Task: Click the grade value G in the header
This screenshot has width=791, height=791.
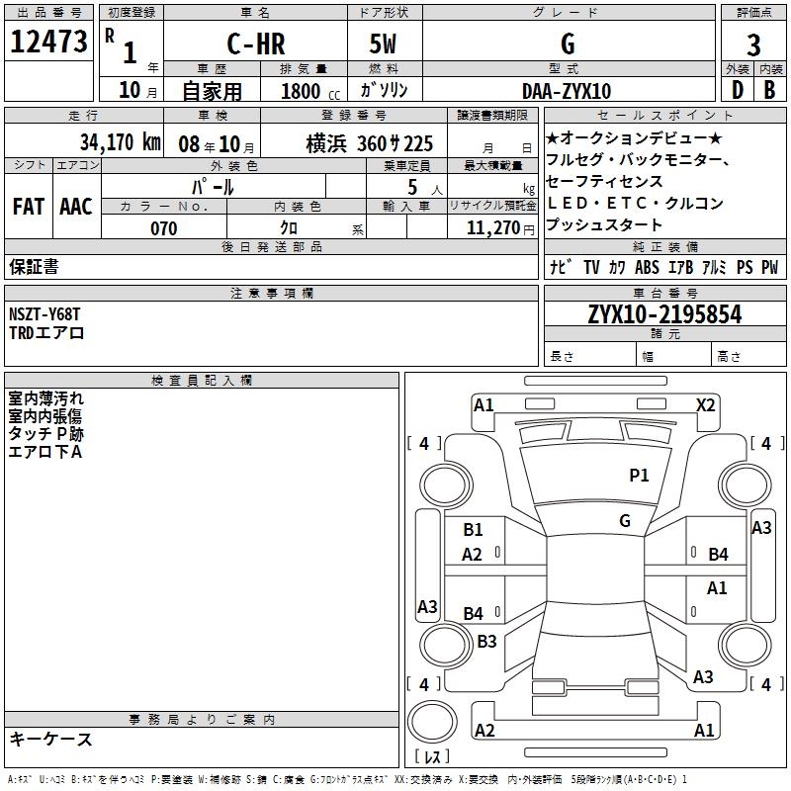Action: [568, 44]
